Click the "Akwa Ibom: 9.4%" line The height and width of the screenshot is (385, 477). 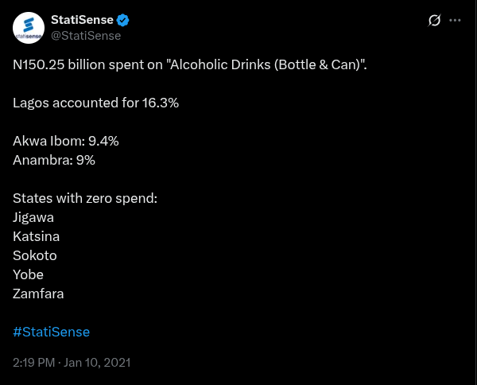pos(66,141)
